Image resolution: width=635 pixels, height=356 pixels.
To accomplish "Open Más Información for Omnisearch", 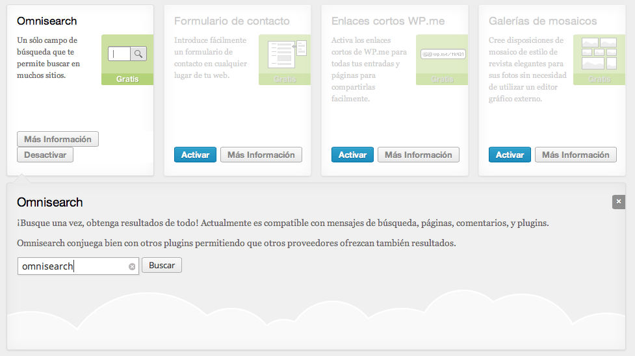I will point(58,139).
